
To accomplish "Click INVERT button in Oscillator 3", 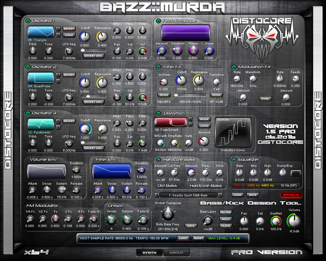I will click(69, 121).
